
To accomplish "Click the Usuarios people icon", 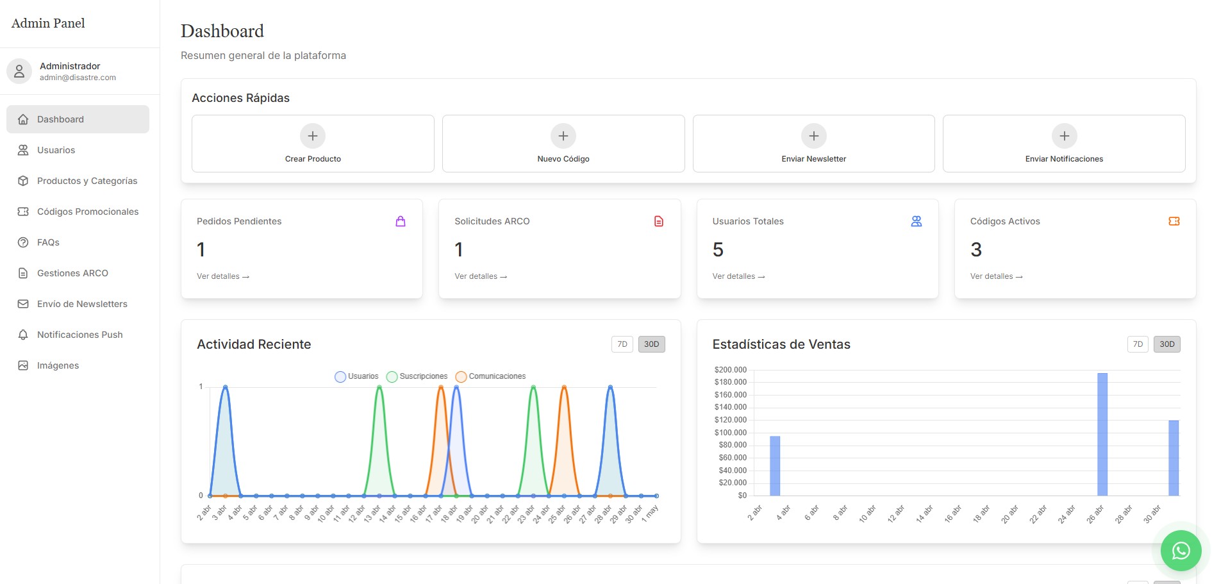I will [x=23, y=150].
